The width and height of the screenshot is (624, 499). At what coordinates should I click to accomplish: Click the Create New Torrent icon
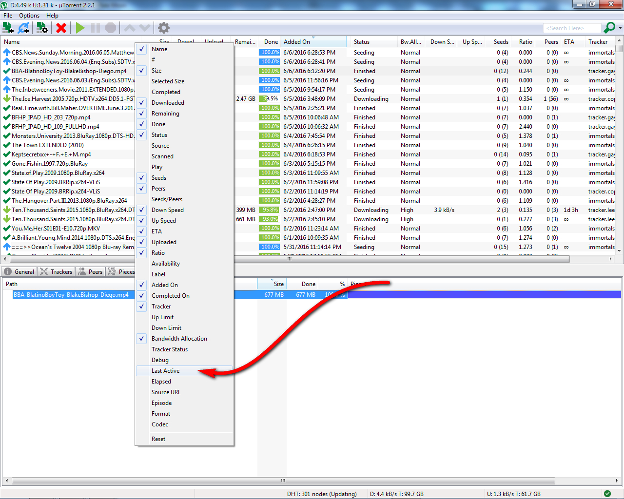(x=42, y=28)
